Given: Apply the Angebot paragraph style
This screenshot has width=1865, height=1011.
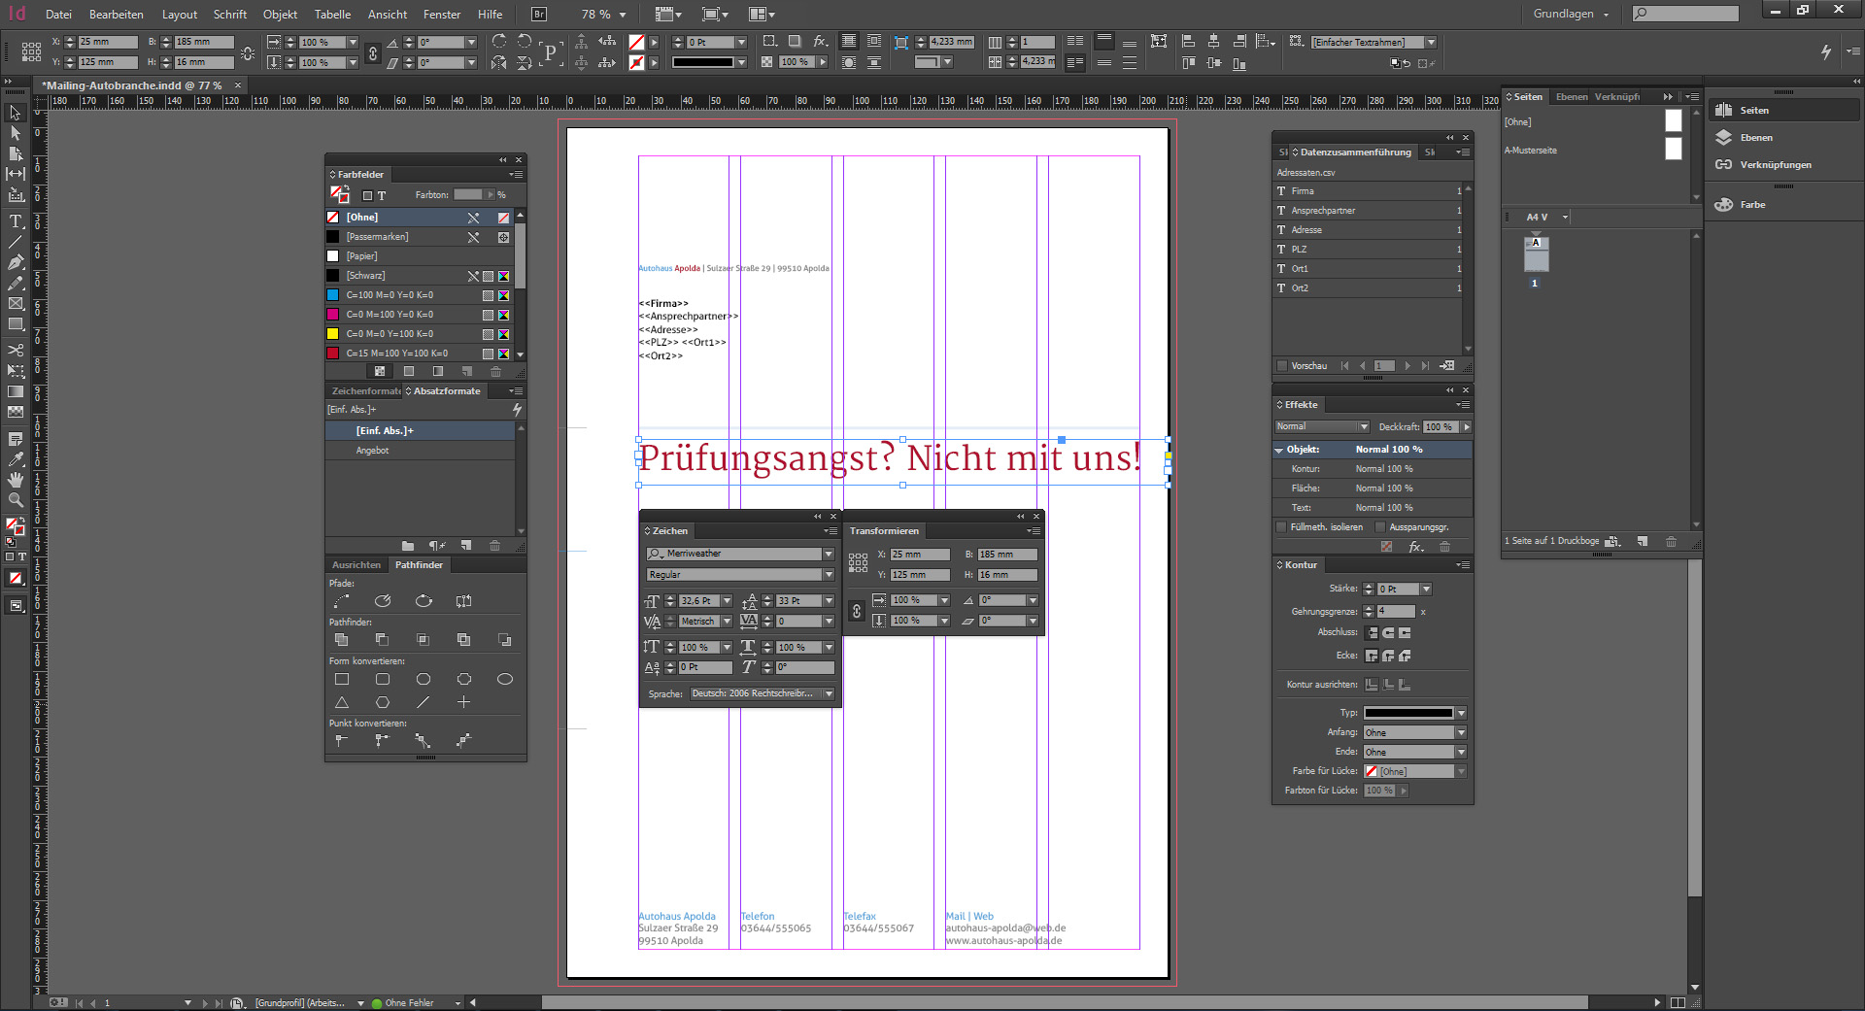Looking at the screenshot, I should [372, 451].
